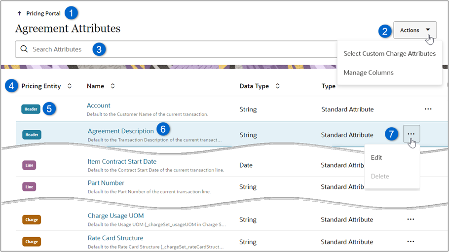Focus the Search Attributes field
The image size is (449, 252).
[176, 49]
